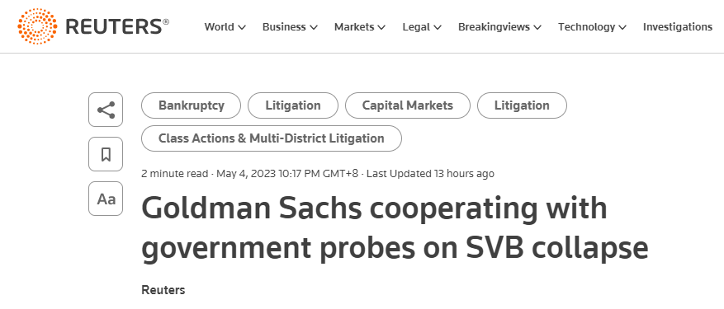
Task: Open Class Actions & Multi-District Litigation tag
Action: click(x=272, y=138)
